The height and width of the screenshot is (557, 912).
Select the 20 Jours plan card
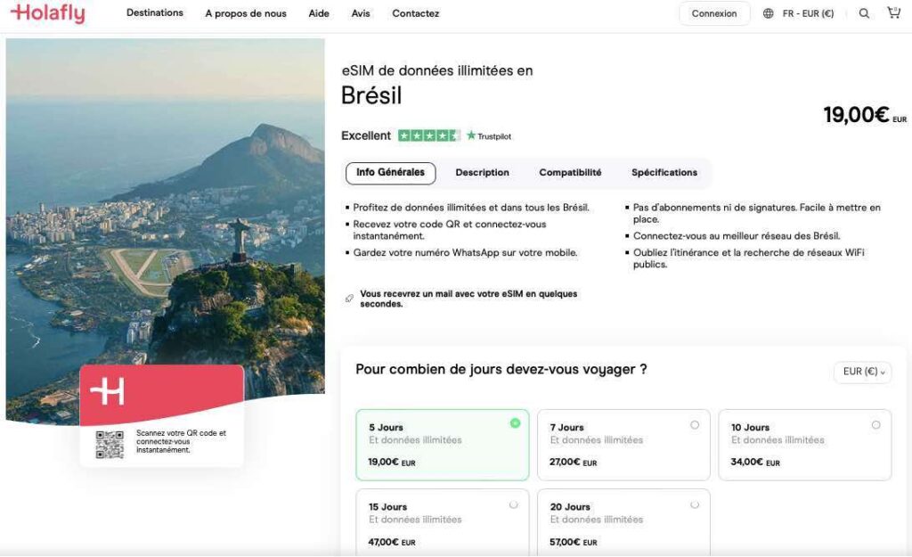point(623,521)
